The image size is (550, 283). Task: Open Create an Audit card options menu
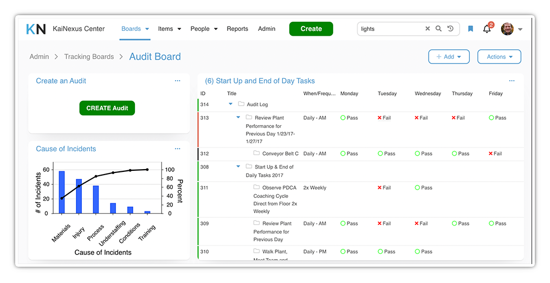click(177, 81)
